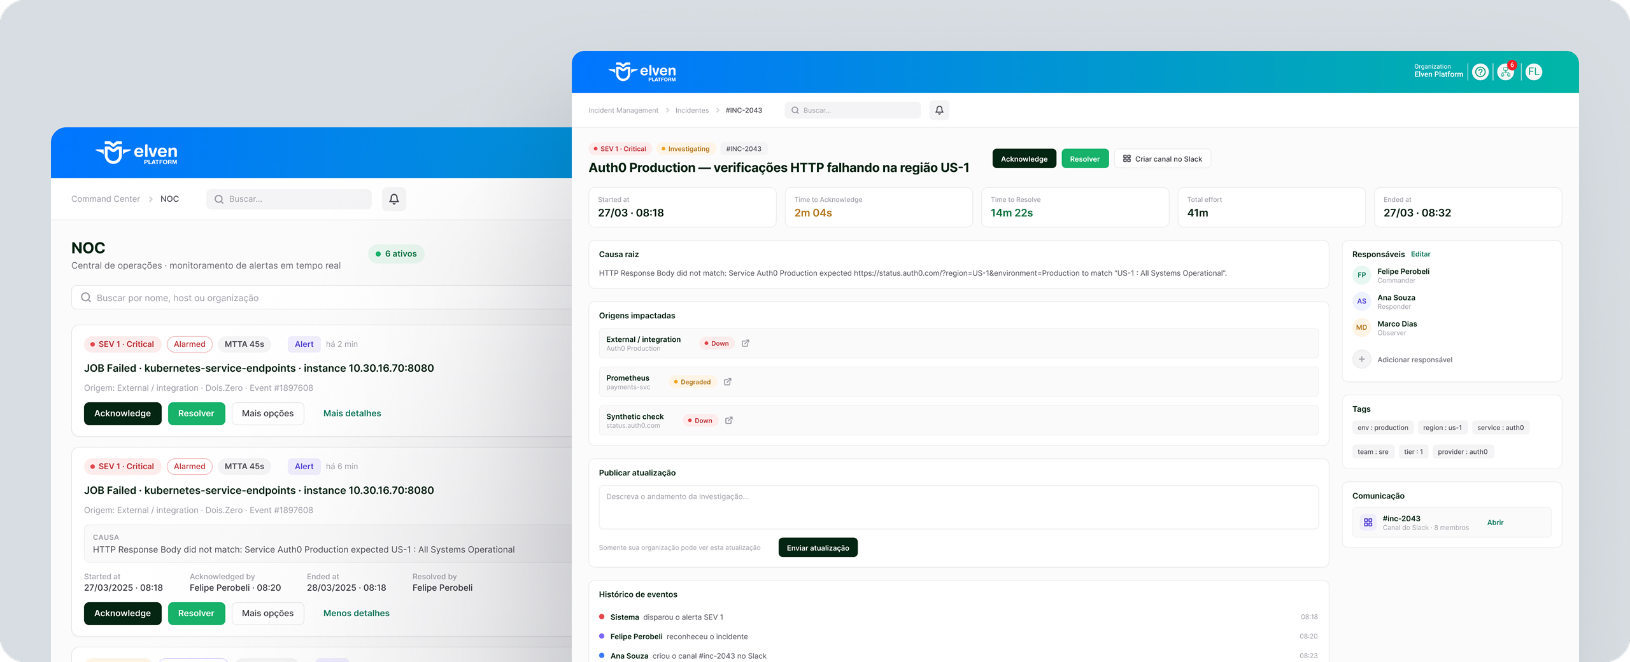Click the 'MTTA 45s' badge on the first alert
Viewport: 1630px width, 662px height.
[244, 344]
